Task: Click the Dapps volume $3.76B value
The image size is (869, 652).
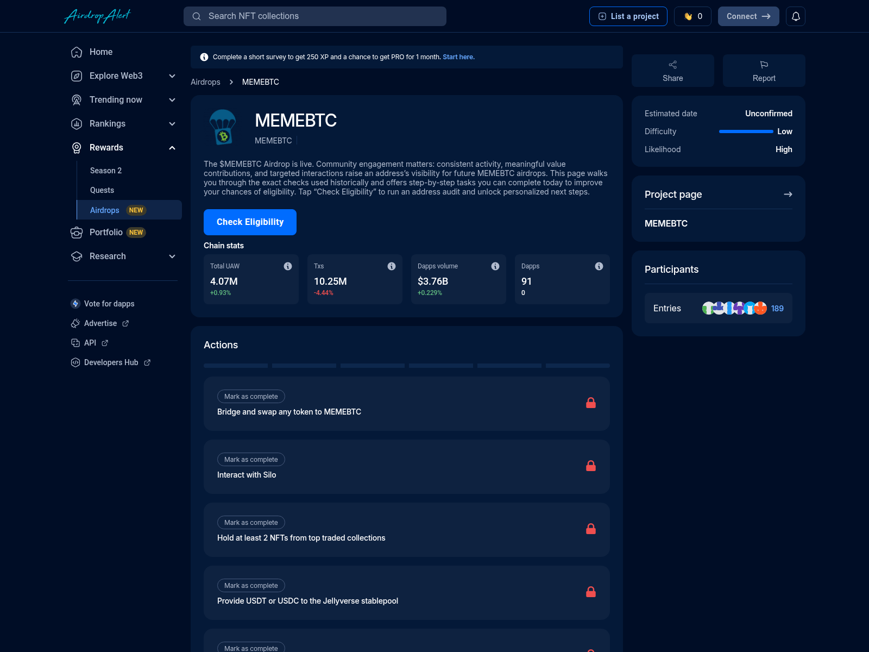Action: click(433, 281)
